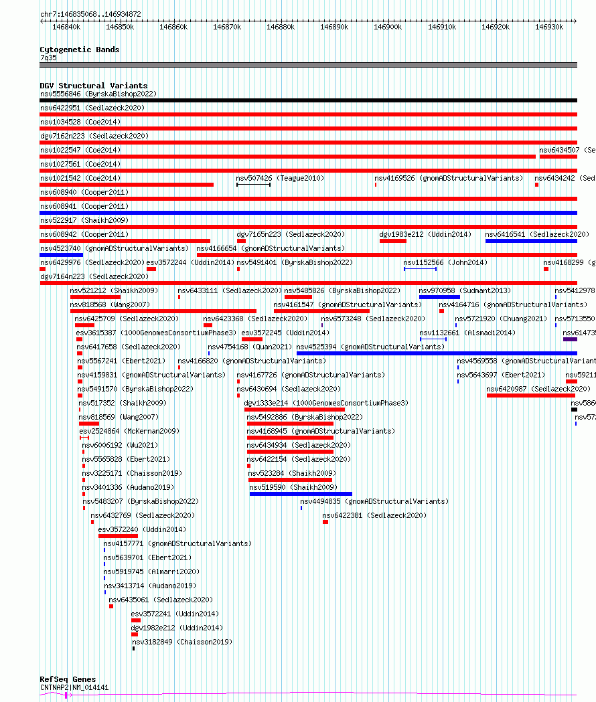Select nsv5492886 (ByrskaBishop2022) label
Viewport: 596px width, 702px height.
(x=305, y=417)
